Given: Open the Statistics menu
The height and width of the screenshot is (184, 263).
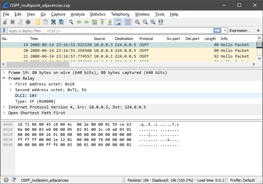Looking at the screenshot, I should (98, 14).
